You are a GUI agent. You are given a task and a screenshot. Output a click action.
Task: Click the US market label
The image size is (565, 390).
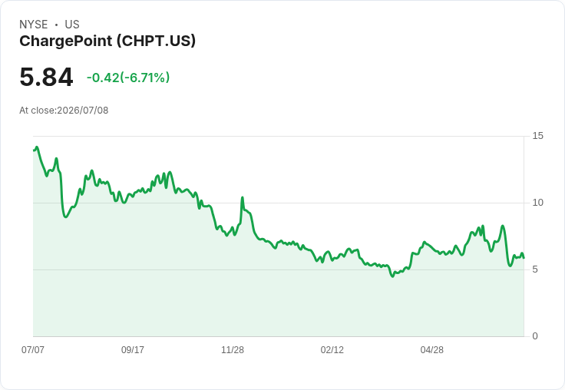pyautogui.click(x=72, y=25)
